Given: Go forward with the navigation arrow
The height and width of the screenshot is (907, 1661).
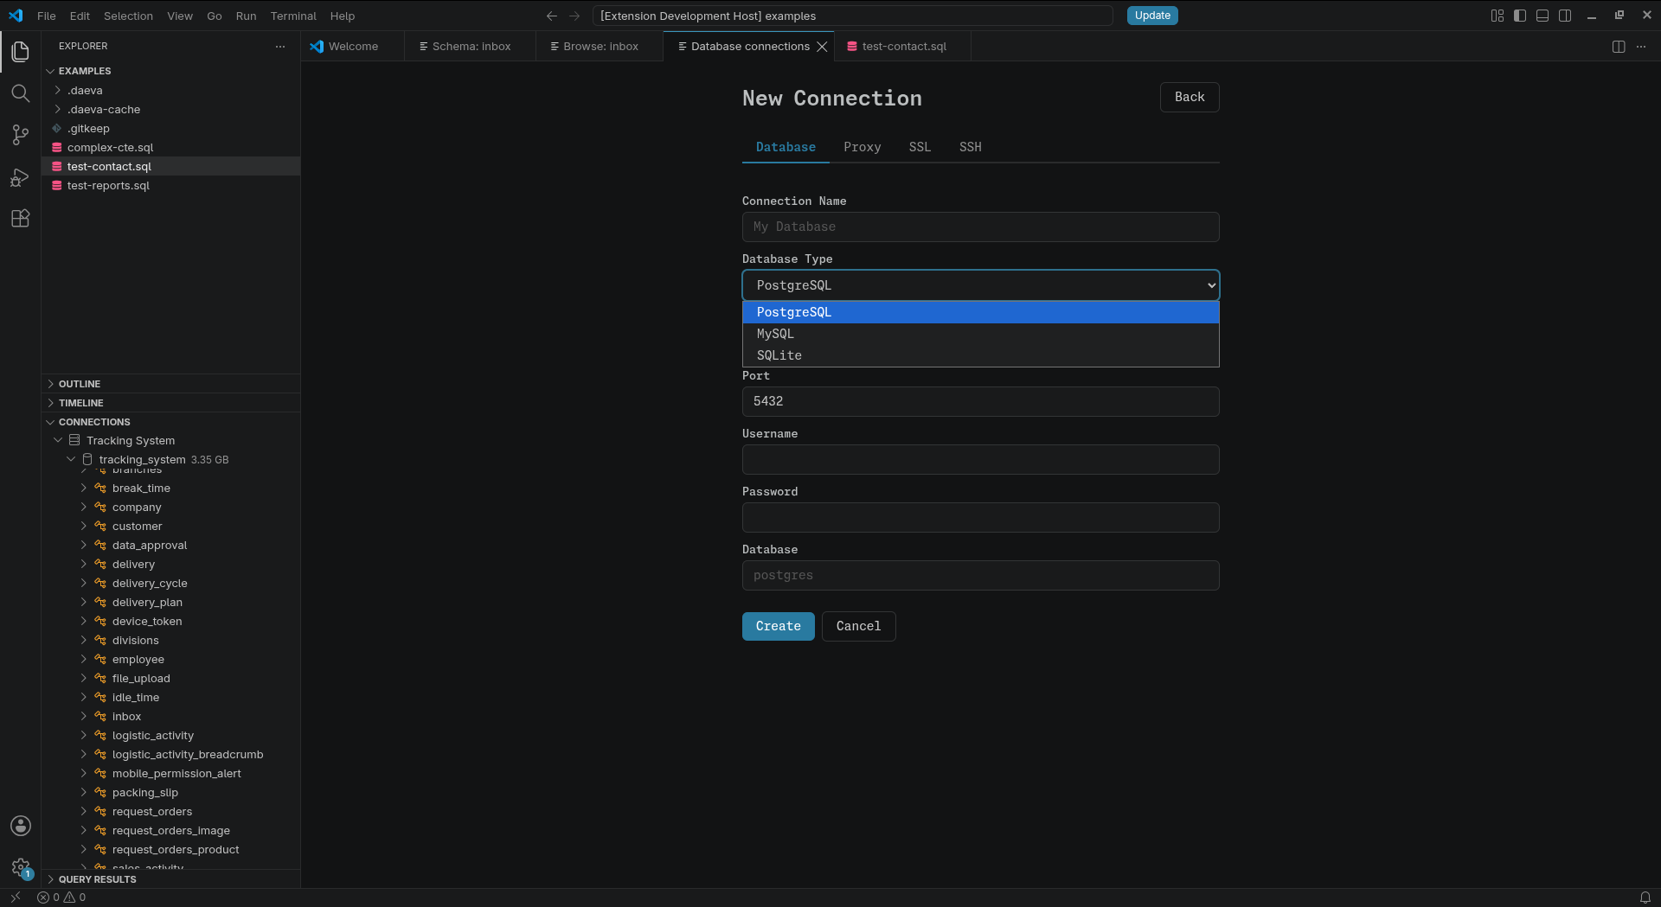Looking at the screenshot, I should click(x=574, y=16).
